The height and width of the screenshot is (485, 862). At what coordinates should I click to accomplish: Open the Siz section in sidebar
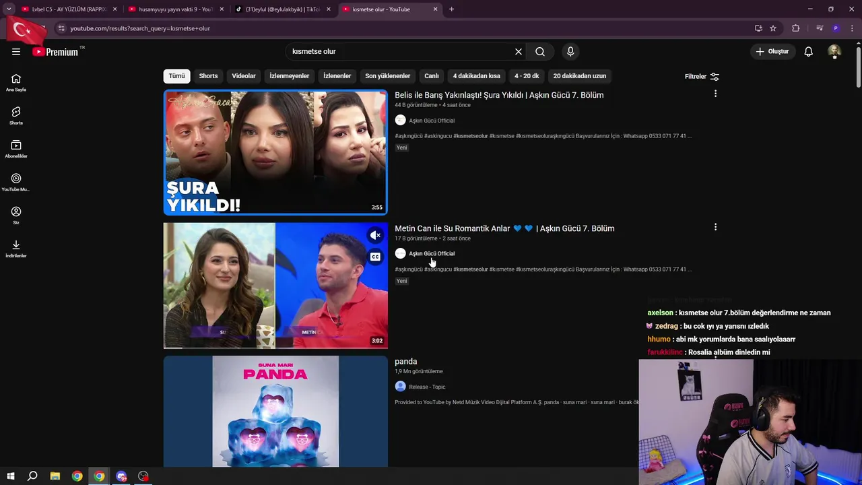[x=16, y=216]
